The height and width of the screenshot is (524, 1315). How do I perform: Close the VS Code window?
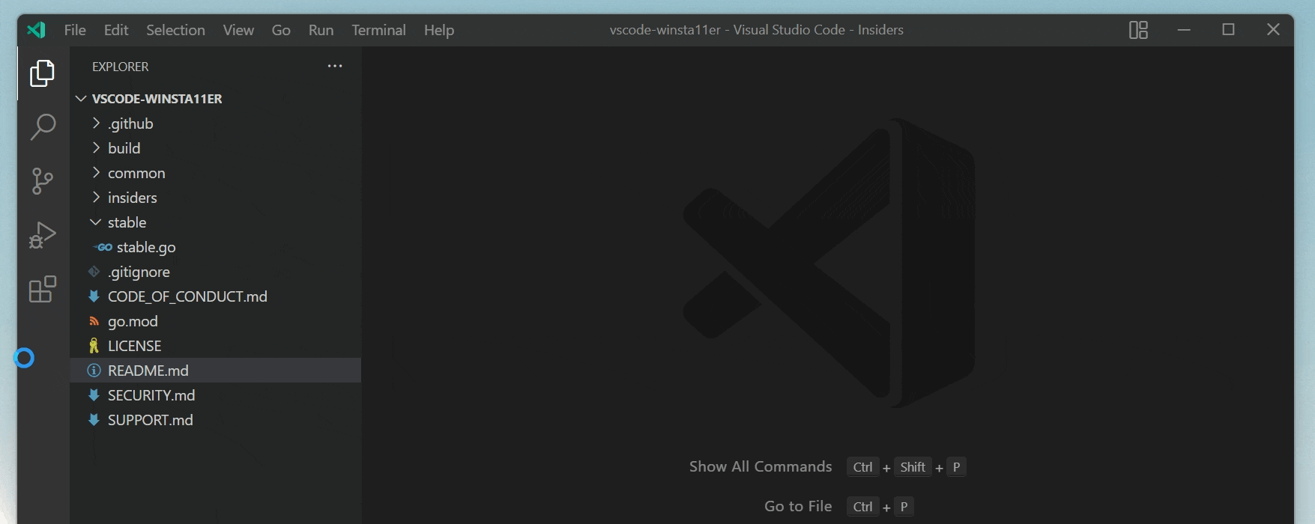[x=1273, y=30]
